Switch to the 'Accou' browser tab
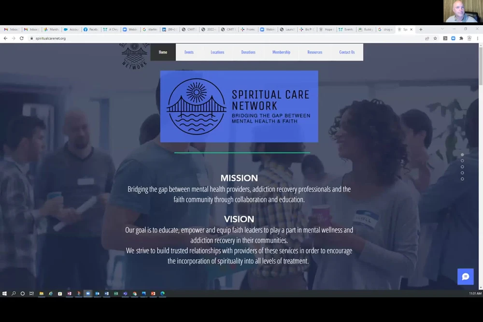Image resolution: width=483 pixels, height=322 pixels. (71, 29)
